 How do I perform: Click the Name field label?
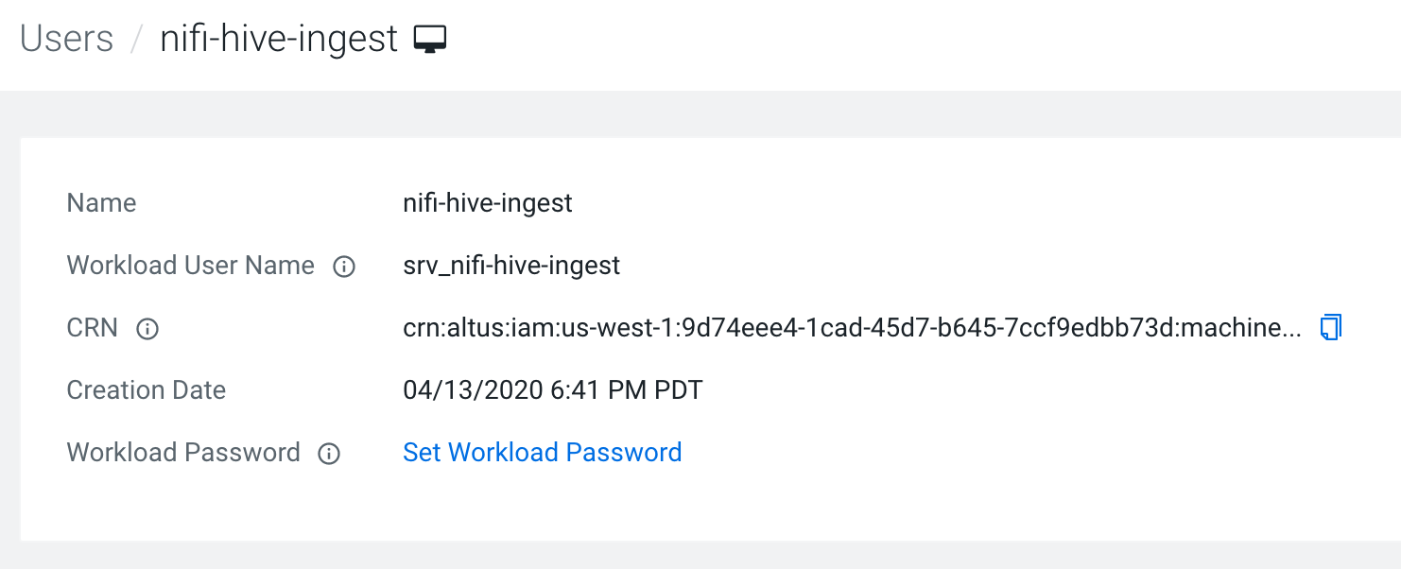point(101,203)
